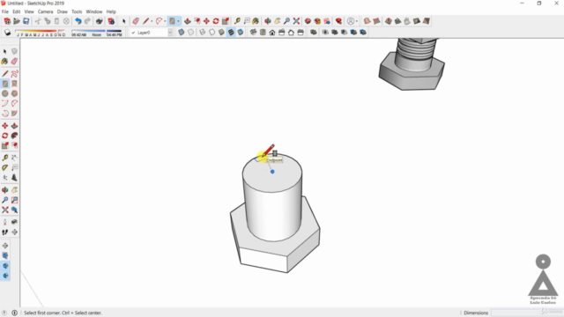The image size is (564, 317).
Task: Open the Draw menu
Action: point(63,11)
